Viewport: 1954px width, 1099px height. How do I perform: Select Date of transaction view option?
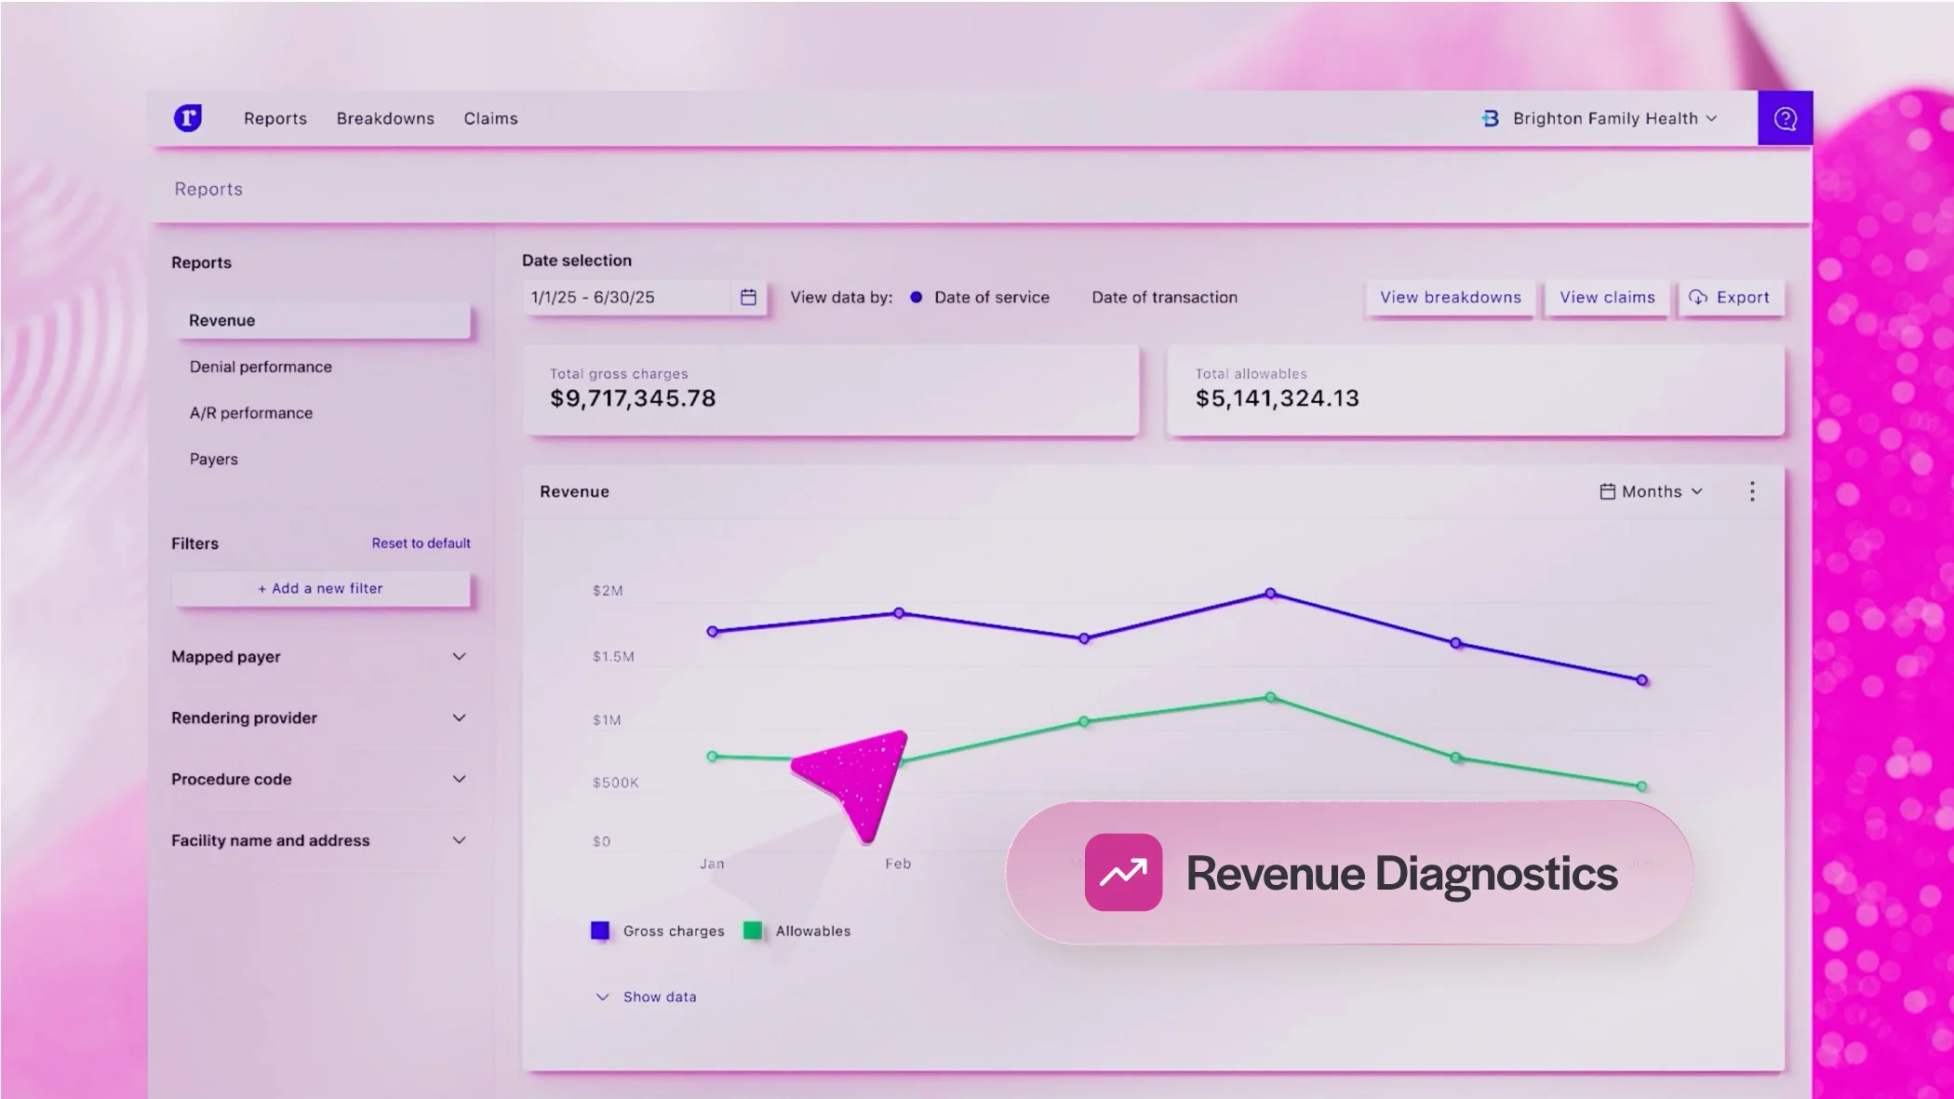(1164, 297)
